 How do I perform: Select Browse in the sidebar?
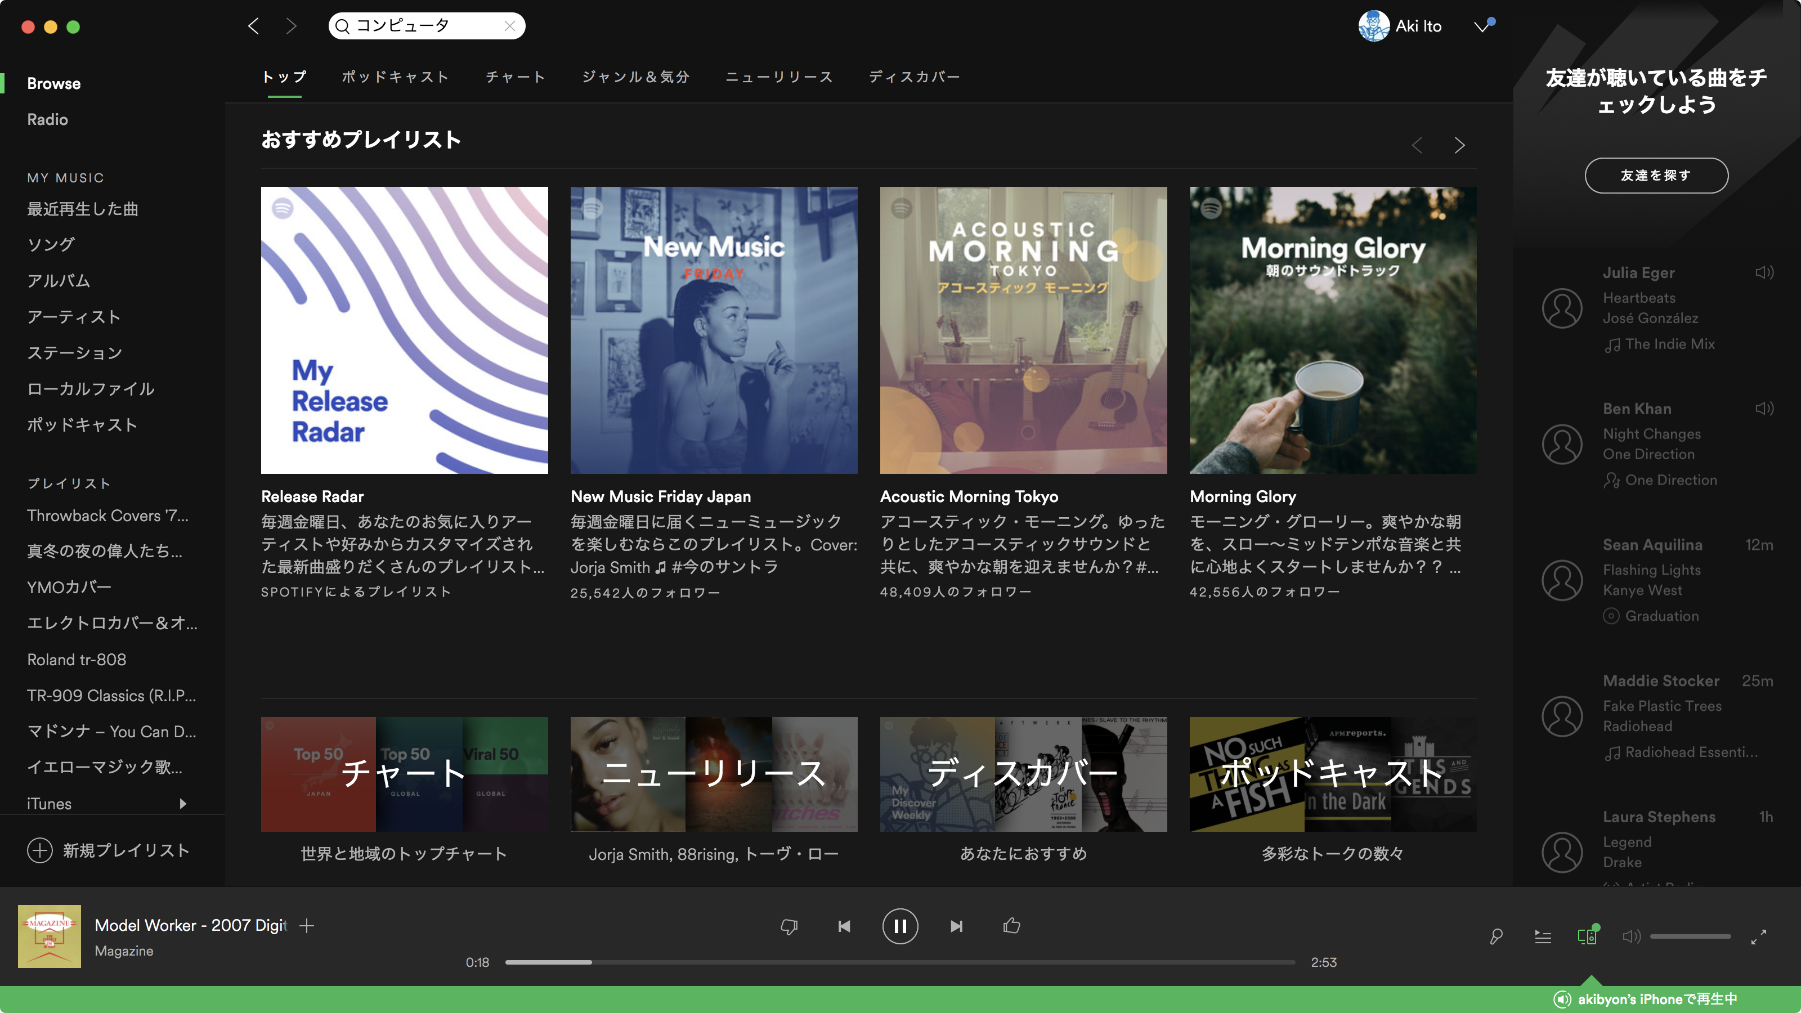tap(54, 83)
